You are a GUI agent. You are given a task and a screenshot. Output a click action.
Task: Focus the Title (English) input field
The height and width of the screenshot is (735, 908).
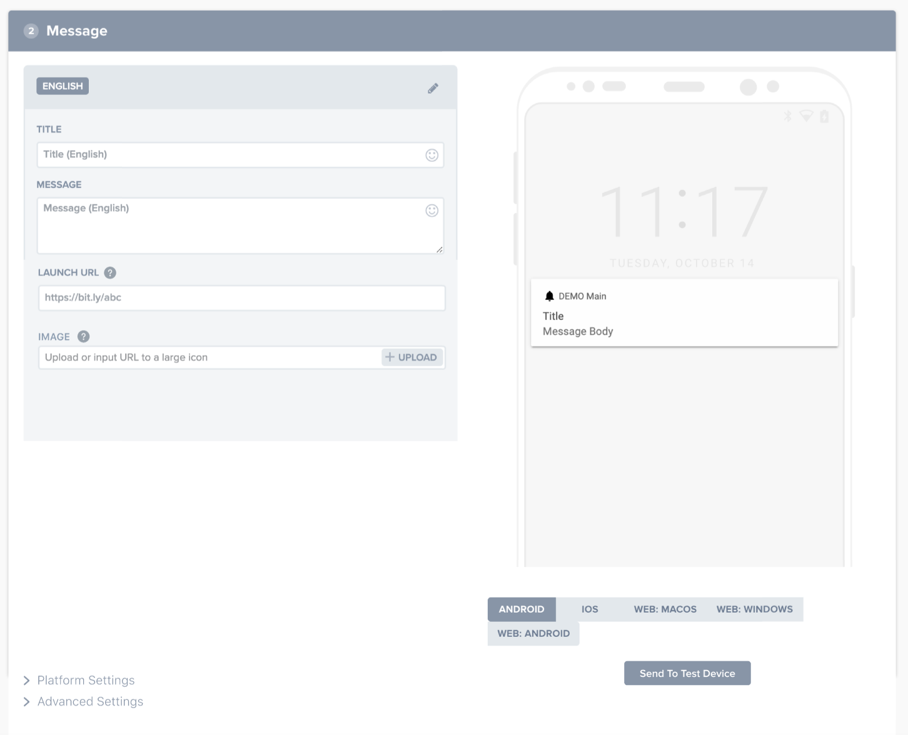pyautogui.click(x=240, y=155)
